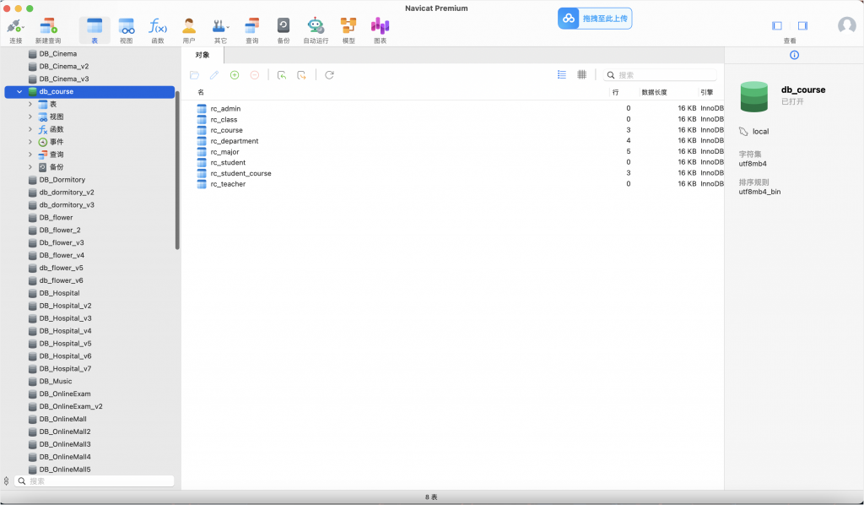The image size is (864, 505).
Task: Select the 用户 (User) toolbar icon
Action: pos(189,26)
